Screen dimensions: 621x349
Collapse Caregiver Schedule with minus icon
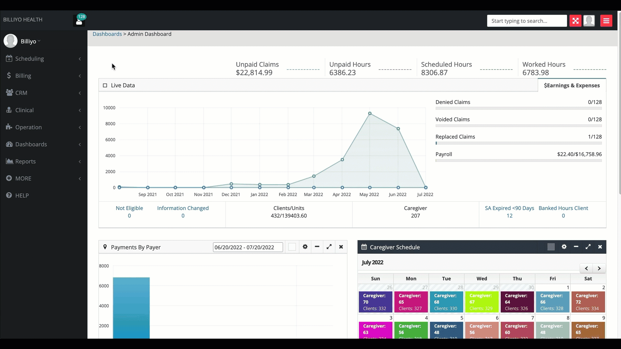(576, 247)
